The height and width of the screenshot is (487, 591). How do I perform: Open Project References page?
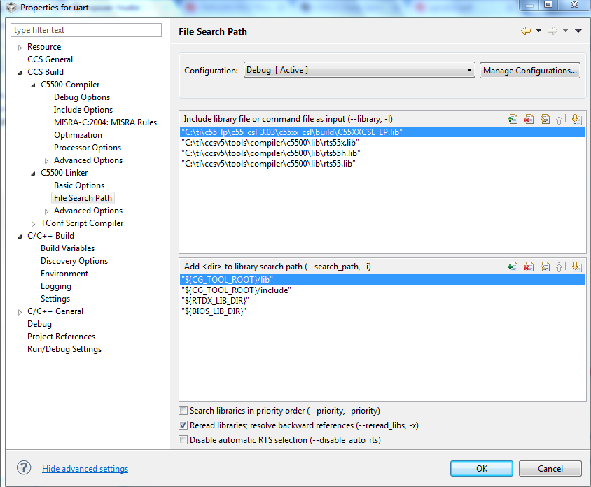click(x=61, y=337)
